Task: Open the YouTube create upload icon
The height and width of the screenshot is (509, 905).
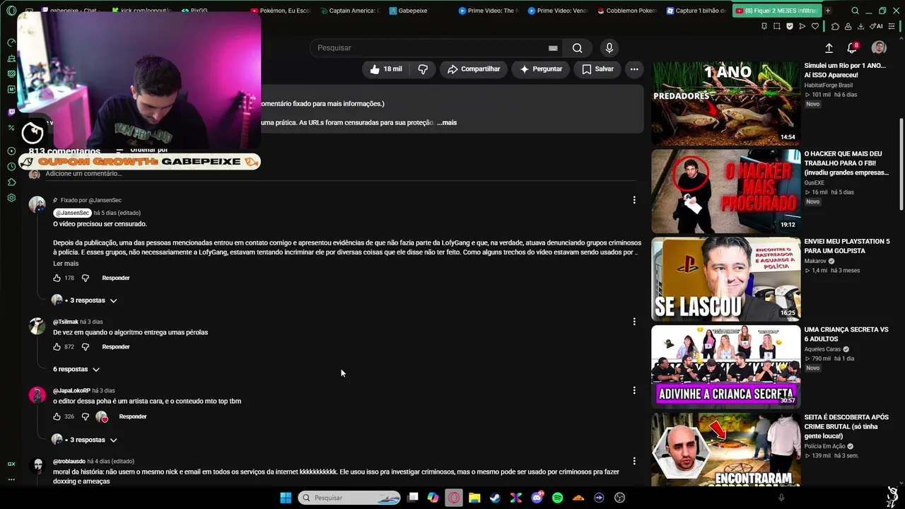Action: (x=829, y=48)
